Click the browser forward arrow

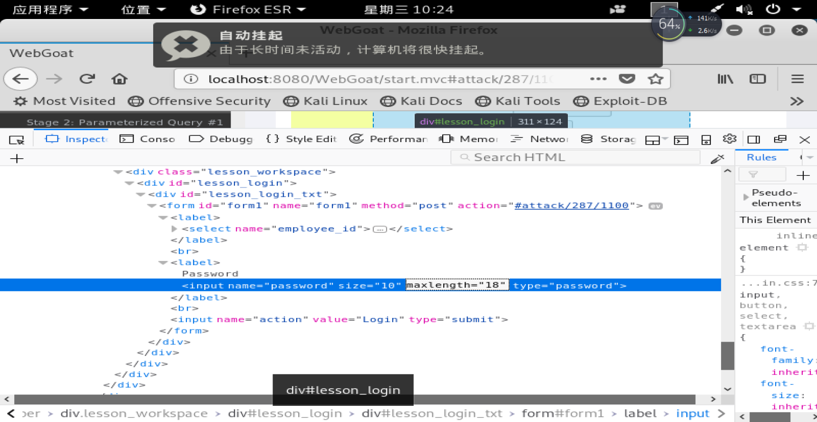click(54, 79)
